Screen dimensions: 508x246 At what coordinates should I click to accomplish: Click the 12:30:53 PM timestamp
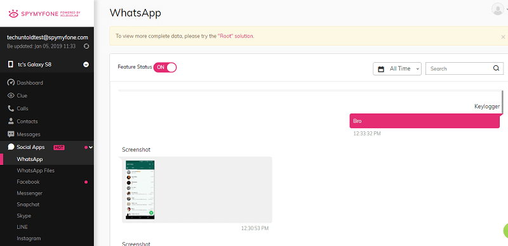click(255, 228)
